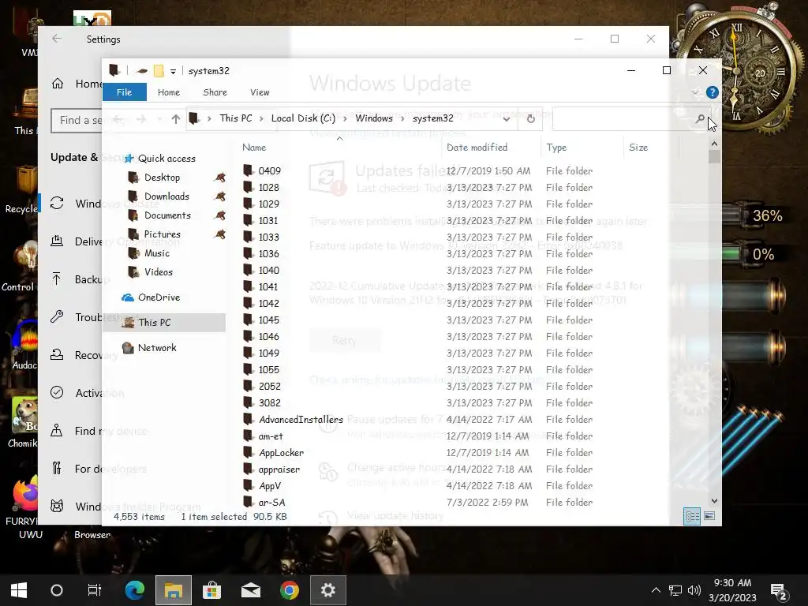The width and height of the screenshot is (808, 606).
Task: Select Find my device icon in Settings
Action: tap(57, 430)
